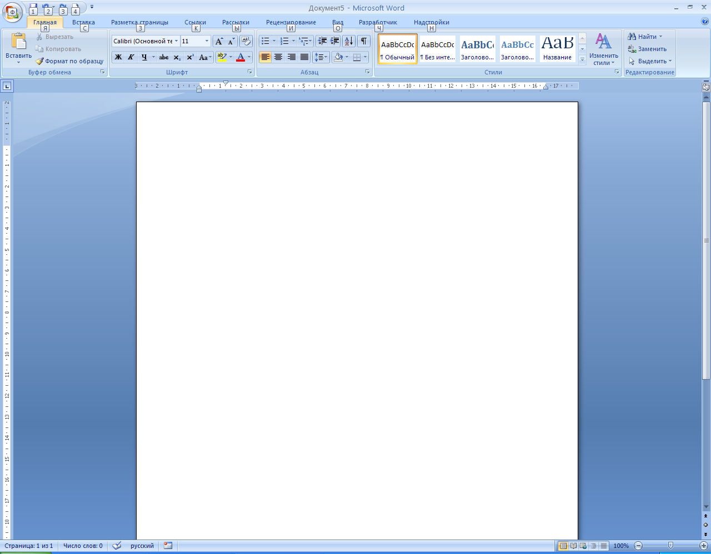Switch to Draft view in status bar
711x554 pixels.
(603, 546)
